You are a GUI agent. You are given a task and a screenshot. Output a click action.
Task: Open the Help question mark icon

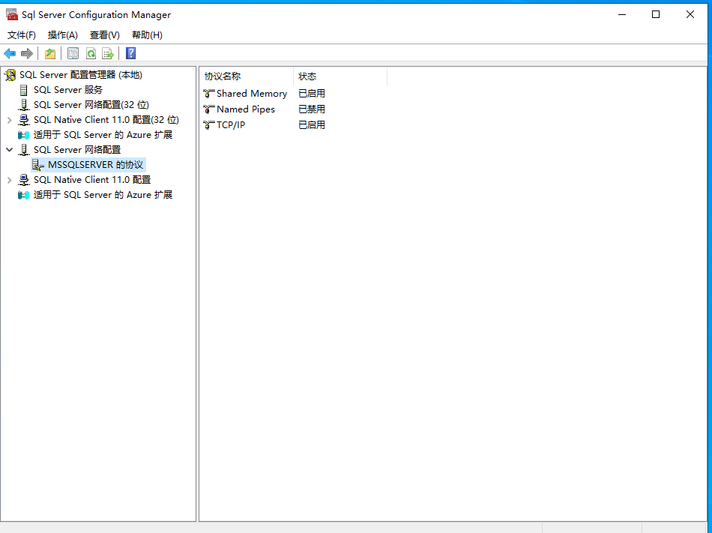[130, 53]
